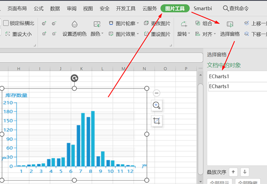
Task: Select column N header
Action: 144,69
